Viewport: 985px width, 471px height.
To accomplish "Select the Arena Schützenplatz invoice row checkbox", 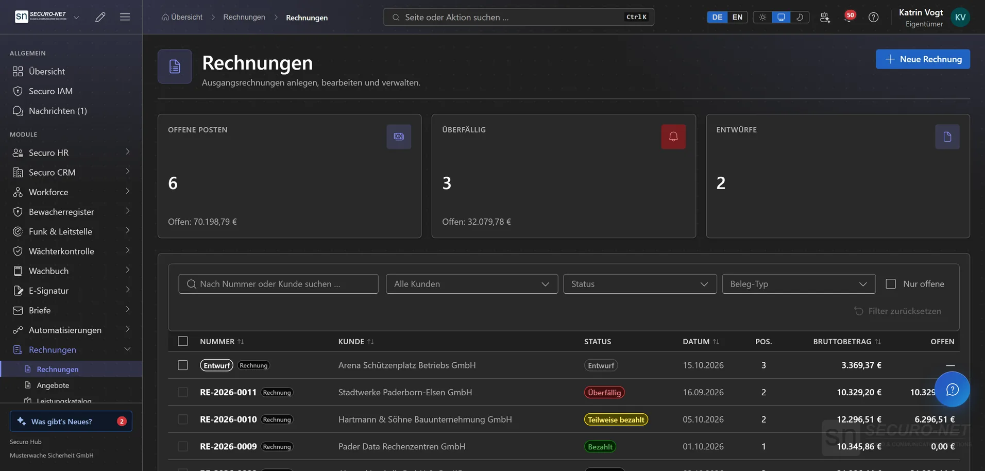I will point(183,365).
